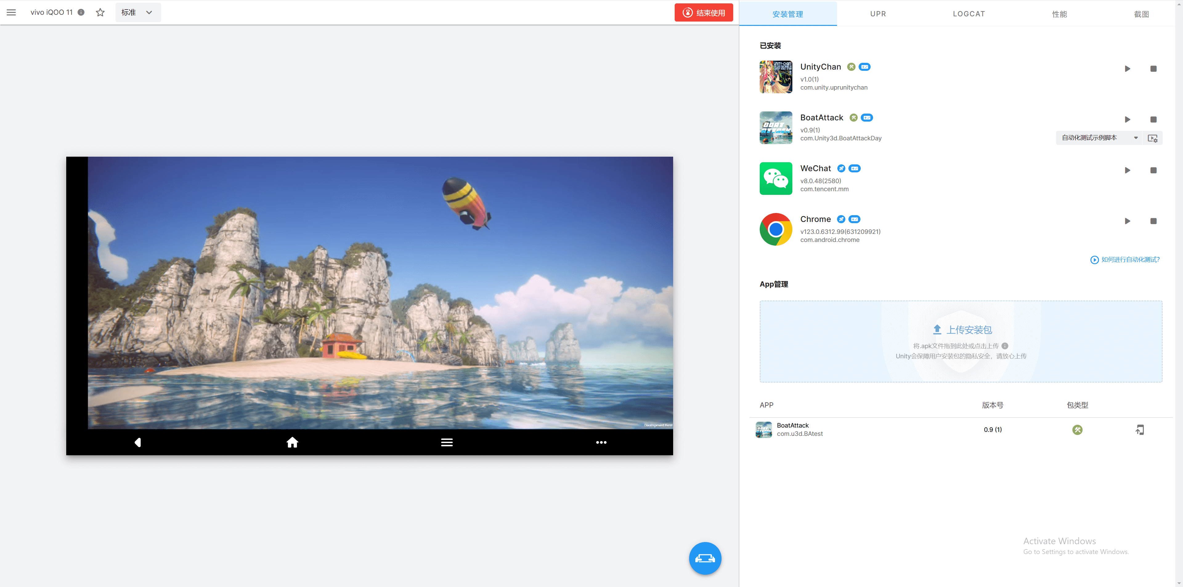Image resolution: width=1183 pixels, height=587 pixels.
Task: Install BoatAttack package to device icon
Action: tap(1139, 430)
